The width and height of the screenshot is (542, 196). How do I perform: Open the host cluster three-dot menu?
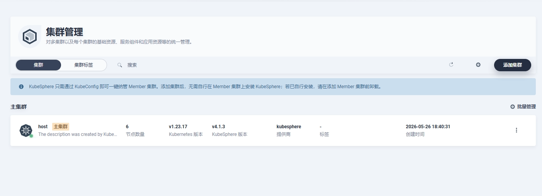point(517,130)
